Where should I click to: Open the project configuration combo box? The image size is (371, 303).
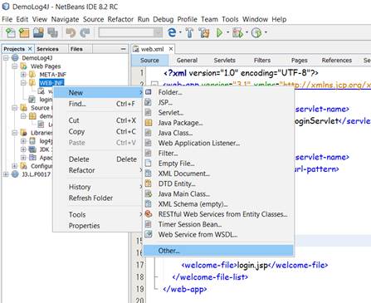click(130, 32)
